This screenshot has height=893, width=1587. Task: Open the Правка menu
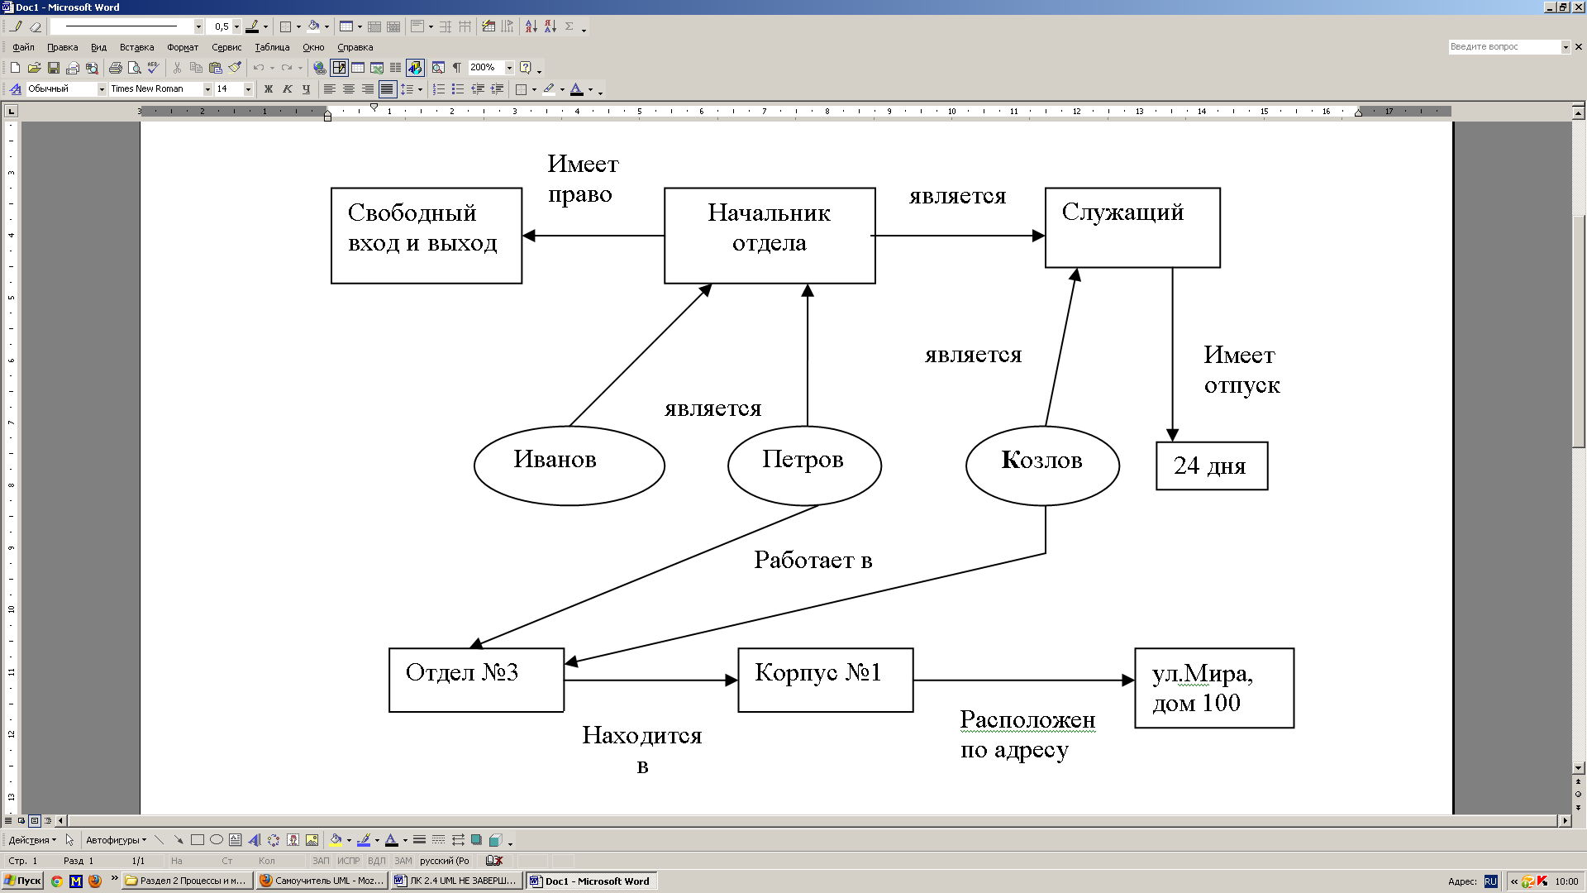62,47
